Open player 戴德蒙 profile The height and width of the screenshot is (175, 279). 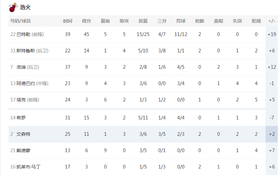(x=23, y=150)
